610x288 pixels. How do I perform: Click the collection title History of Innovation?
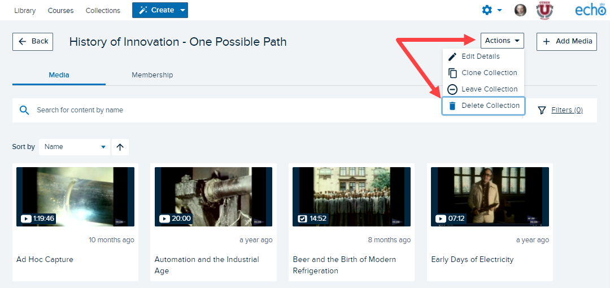[x=178, y=42]
